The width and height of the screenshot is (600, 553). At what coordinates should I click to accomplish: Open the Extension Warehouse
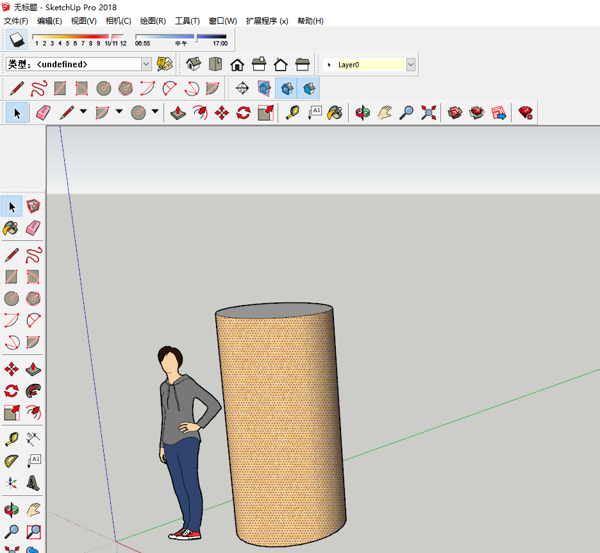[477, 113]
